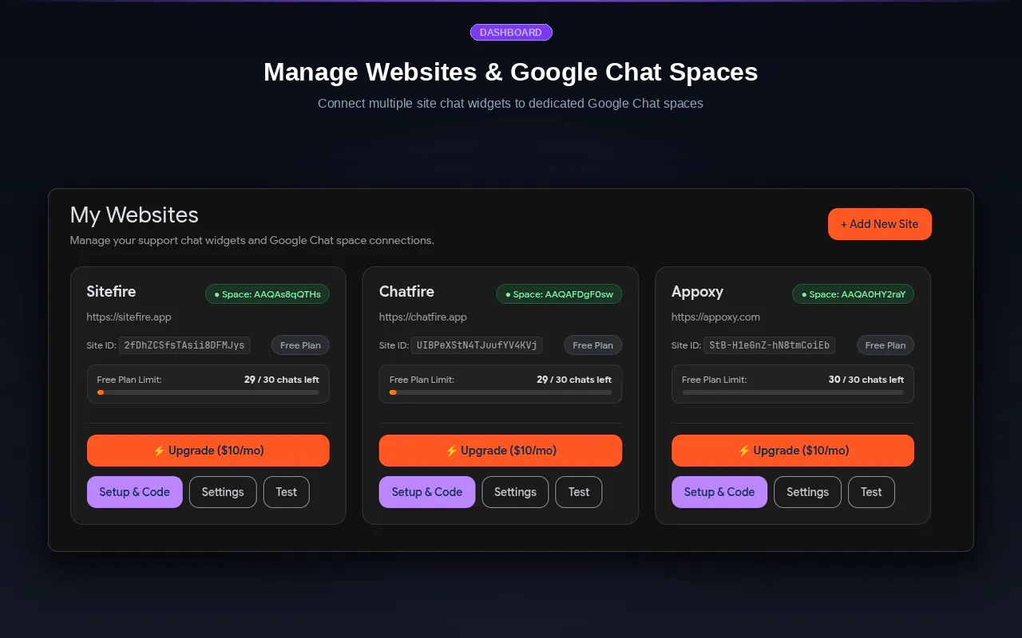Select Sitefire site ID 2fDhZCSfsTAsii8DFMJys
This screenshot has width=1022, height=638.
(x=184, y=345)
